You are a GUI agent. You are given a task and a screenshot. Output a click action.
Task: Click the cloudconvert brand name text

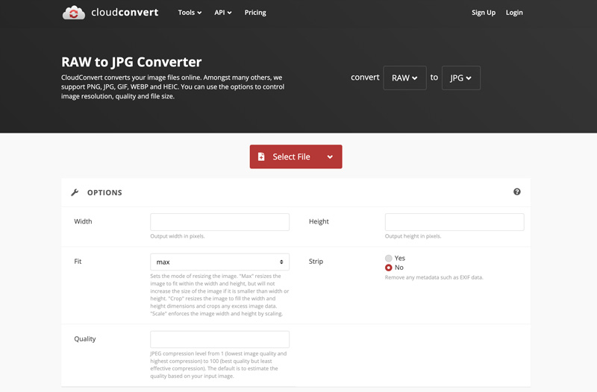[x=125, y=13]
